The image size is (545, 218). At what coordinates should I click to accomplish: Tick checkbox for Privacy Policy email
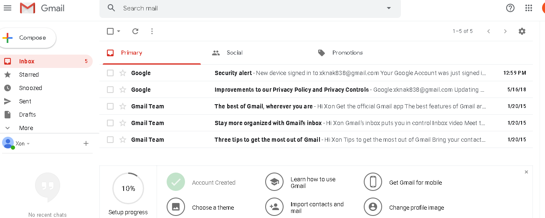[x=110, y=90]
